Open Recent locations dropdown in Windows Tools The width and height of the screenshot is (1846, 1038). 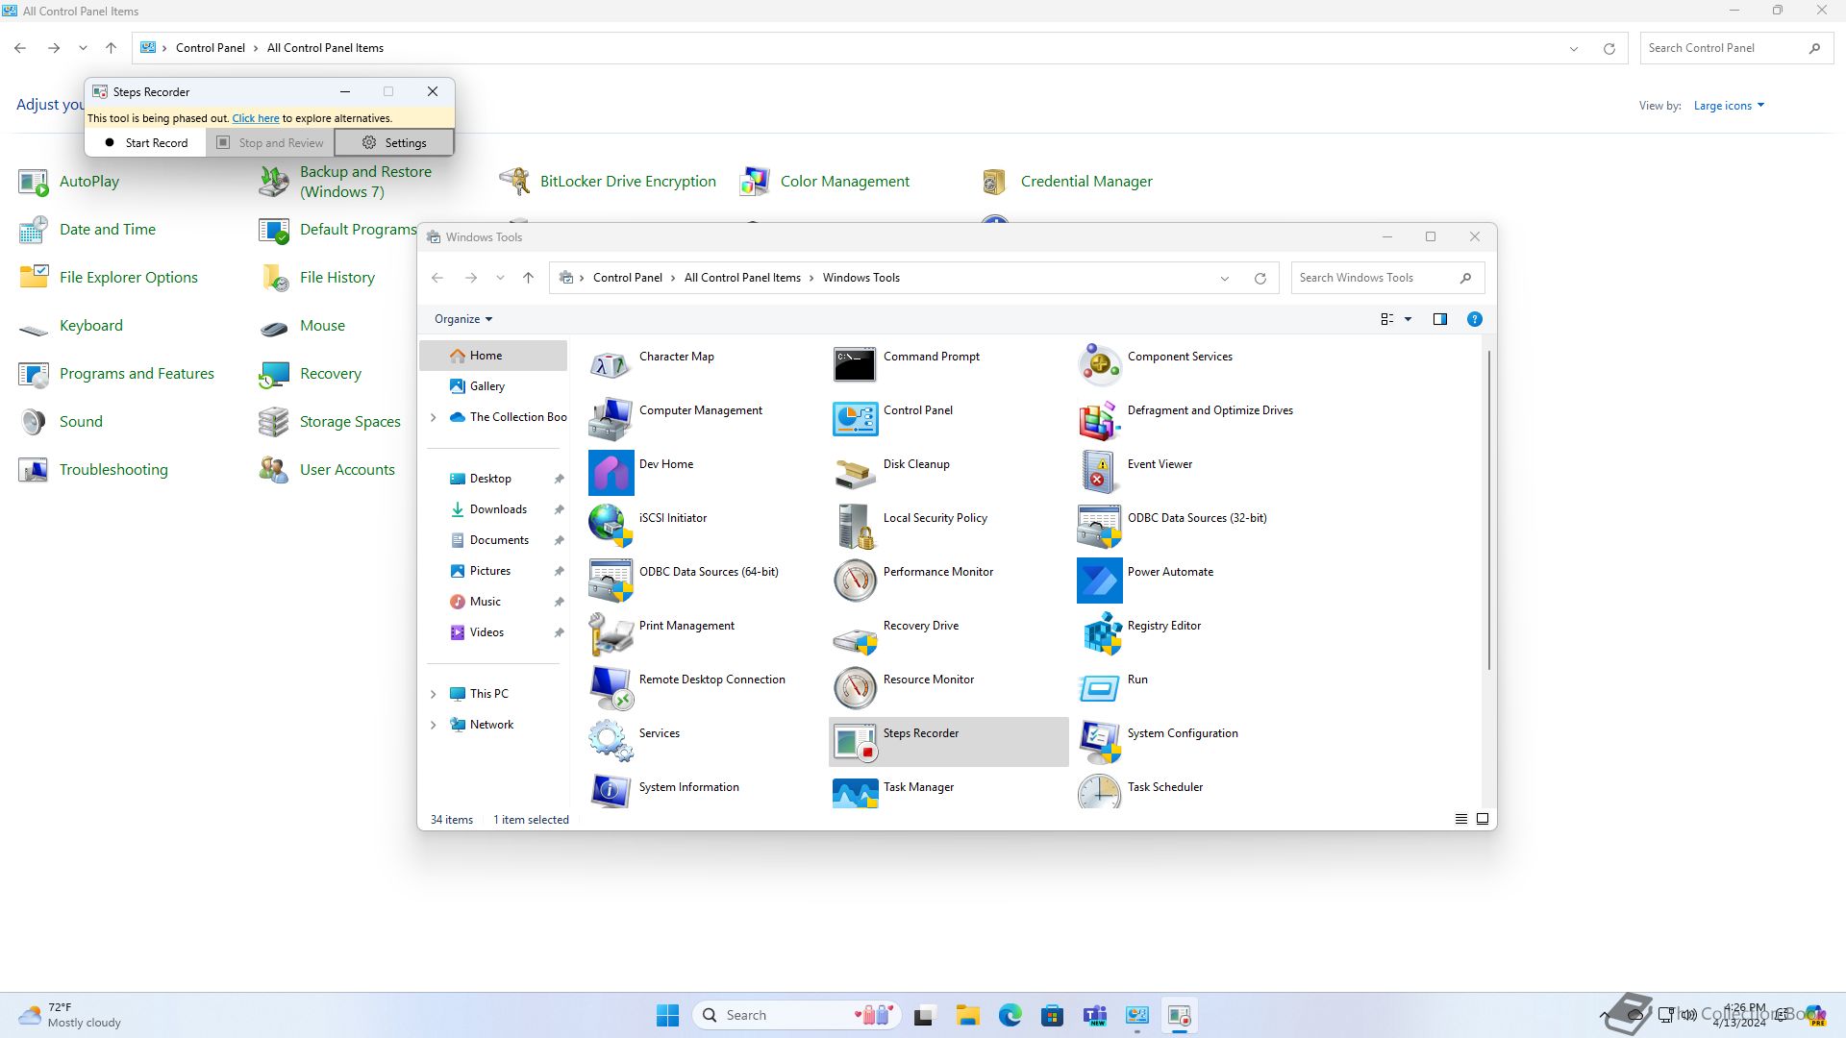[500, 278]
